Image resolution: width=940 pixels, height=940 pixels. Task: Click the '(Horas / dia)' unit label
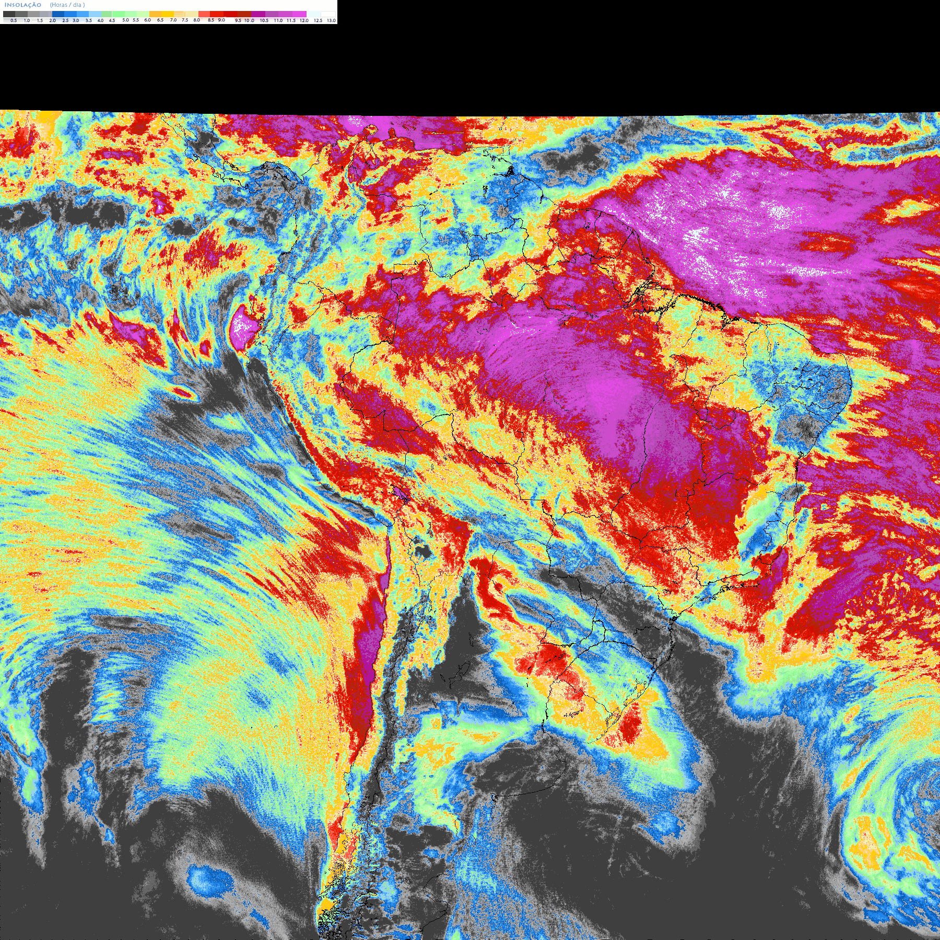tap(67, 5)
